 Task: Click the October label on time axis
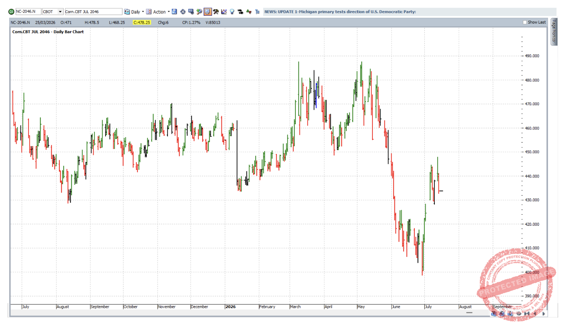(131, 307)
